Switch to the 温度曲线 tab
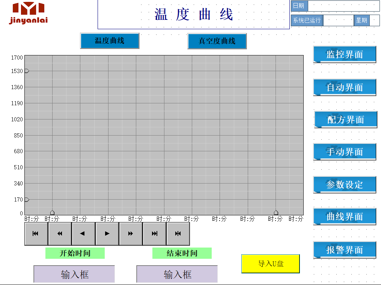Screen dimensions: 381x285 pyautogui.click(x=110, y=41)
